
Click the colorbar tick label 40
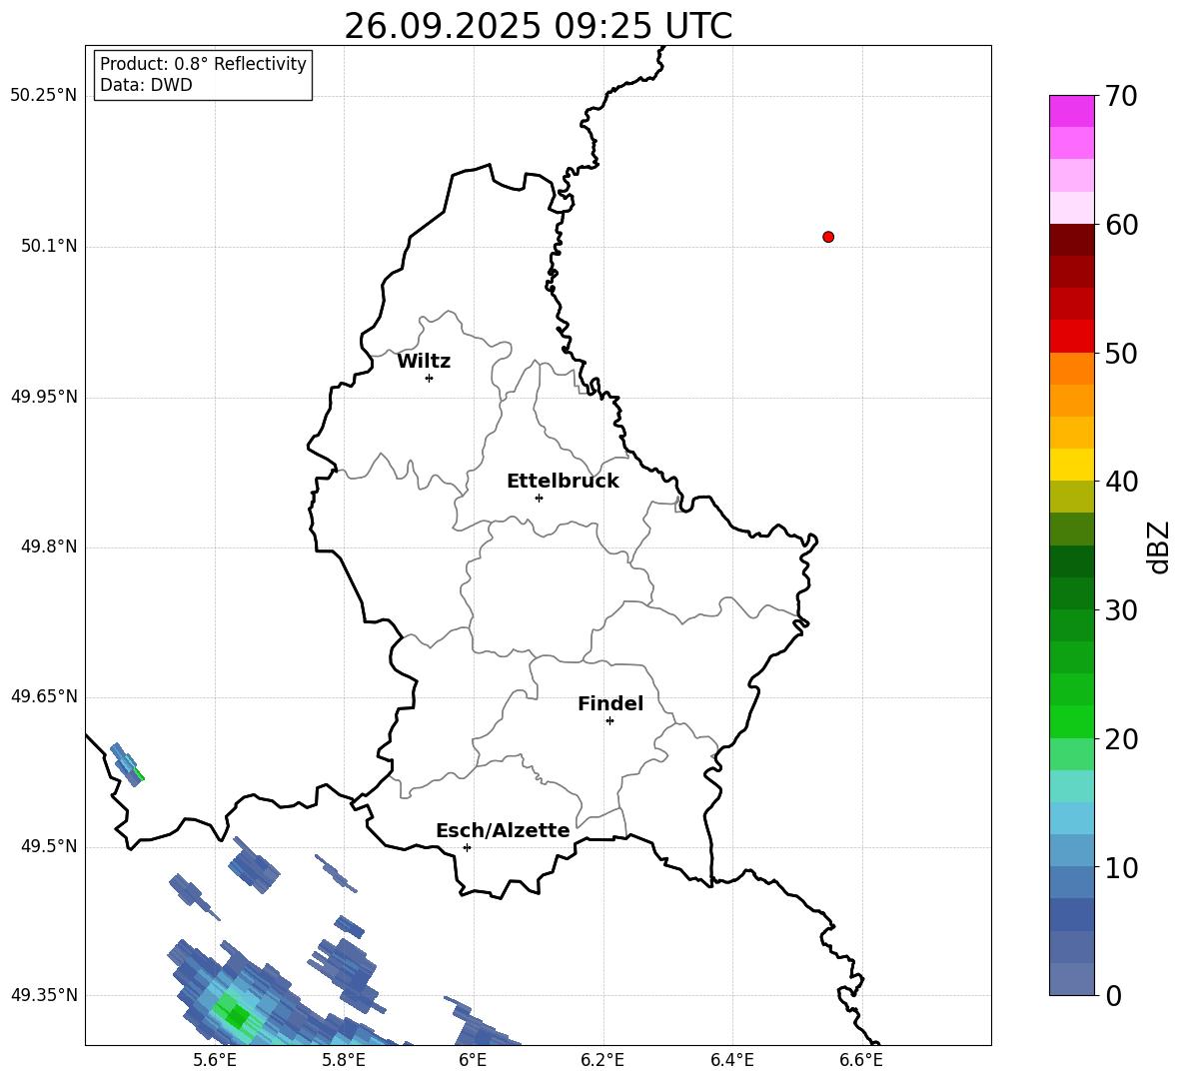pyautogui.click(x=1121, y=482)
